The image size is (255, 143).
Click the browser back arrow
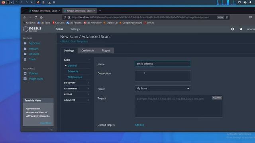point(25,17)
